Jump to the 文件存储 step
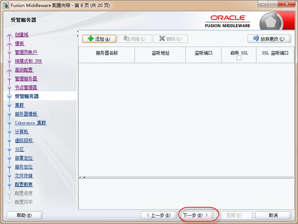This screenshot has width=298, height=224. (x=24, y=176)
